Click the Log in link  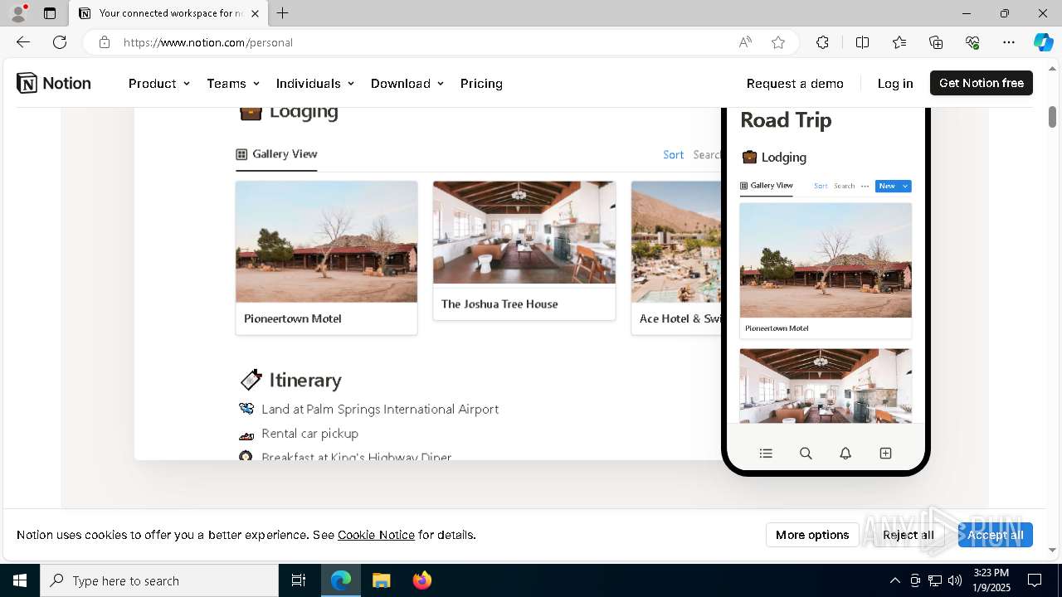point(895,83)
